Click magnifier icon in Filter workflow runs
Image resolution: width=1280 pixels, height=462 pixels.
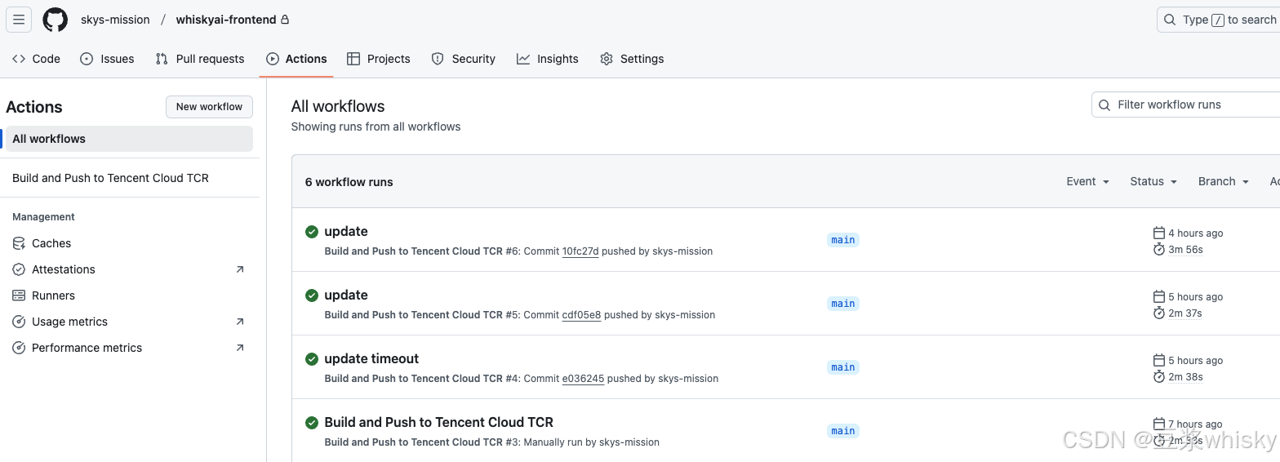point(1104,104)
